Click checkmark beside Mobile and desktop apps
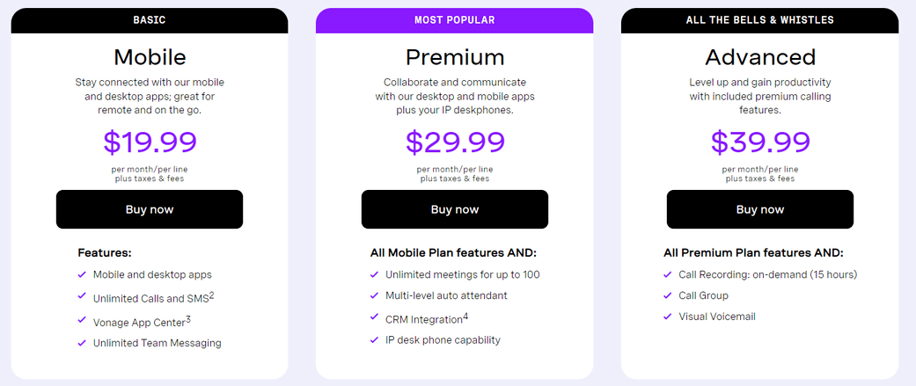This screenshot has width=916, height=386. click(82, 273)
